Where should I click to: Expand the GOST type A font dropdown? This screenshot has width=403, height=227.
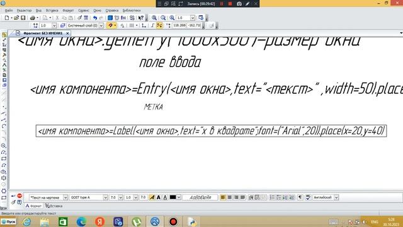[x=105, y=197]
